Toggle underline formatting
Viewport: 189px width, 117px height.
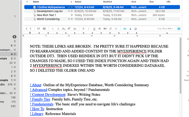94,28
